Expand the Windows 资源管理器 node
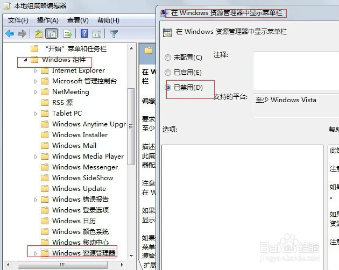 (x=36, y=253)
